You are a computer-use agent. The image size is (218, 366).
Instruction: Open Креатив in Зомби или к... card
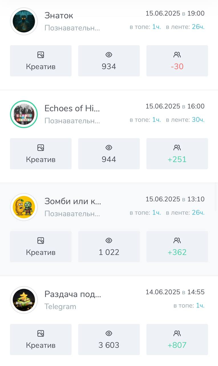point(41,247)
